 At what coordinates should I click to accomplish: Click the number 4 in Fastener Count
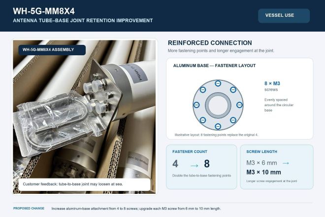pyautogui.click(x=175, y=164)
